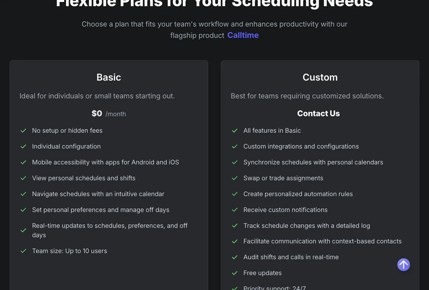This screenshot has width=429, height=290.
Task: Click Custom integrations and configurations item
Action: coord(301,147)
